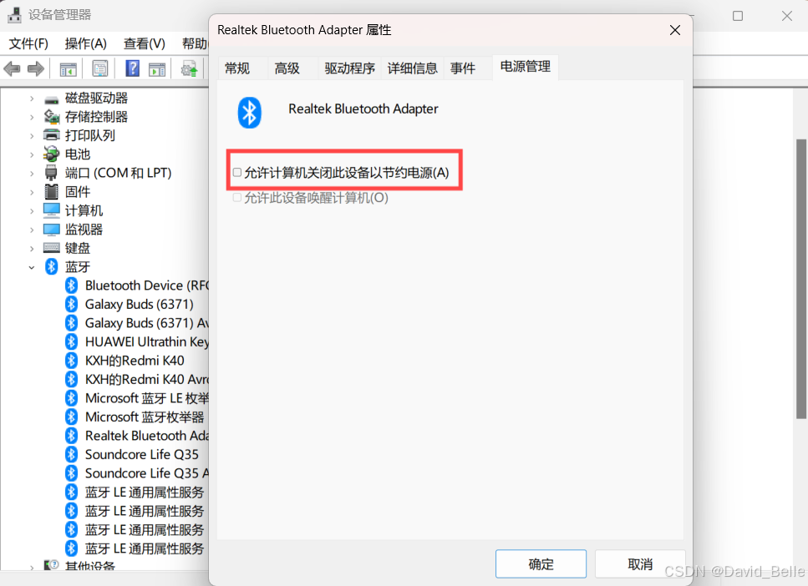Select the 端口 (COM 和 LPT) port icon
This screenshot has height=586, width=808.
[x=52, y=173]
